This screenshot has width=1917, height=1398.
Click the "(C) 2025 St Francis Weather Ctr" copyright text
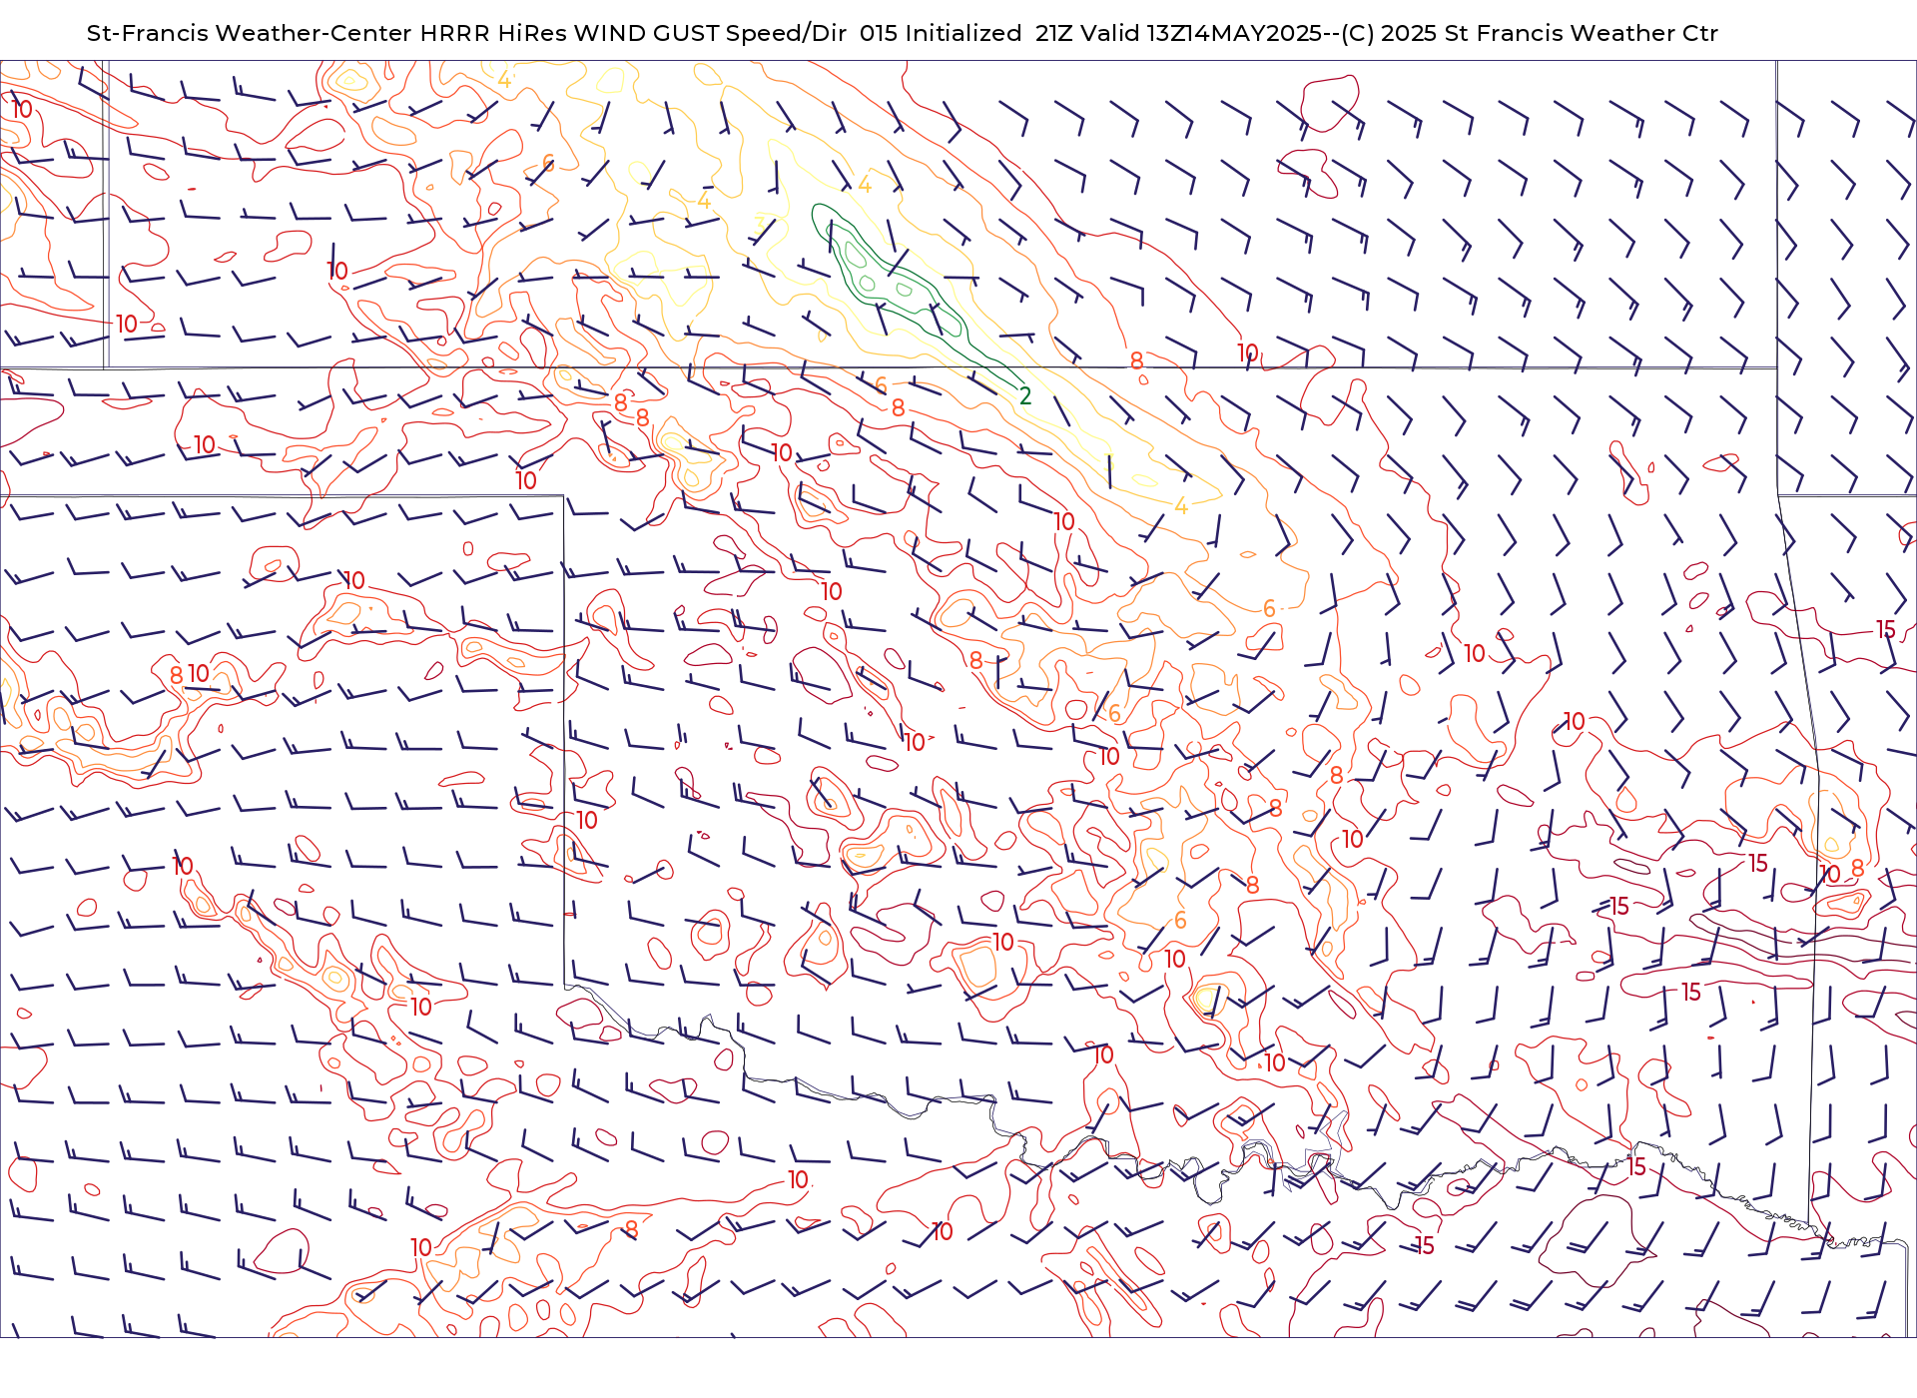coord(1530,33)
